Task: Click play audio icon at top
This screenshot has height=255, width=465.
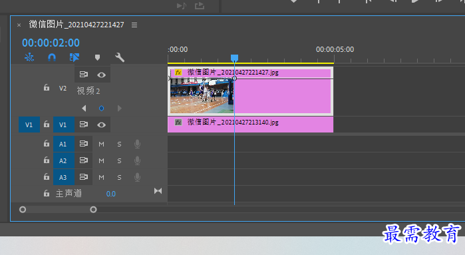Action: point(182,5)
